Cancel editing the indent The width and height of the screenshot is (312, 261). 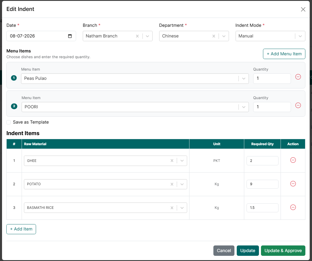(x=224, y=251)
